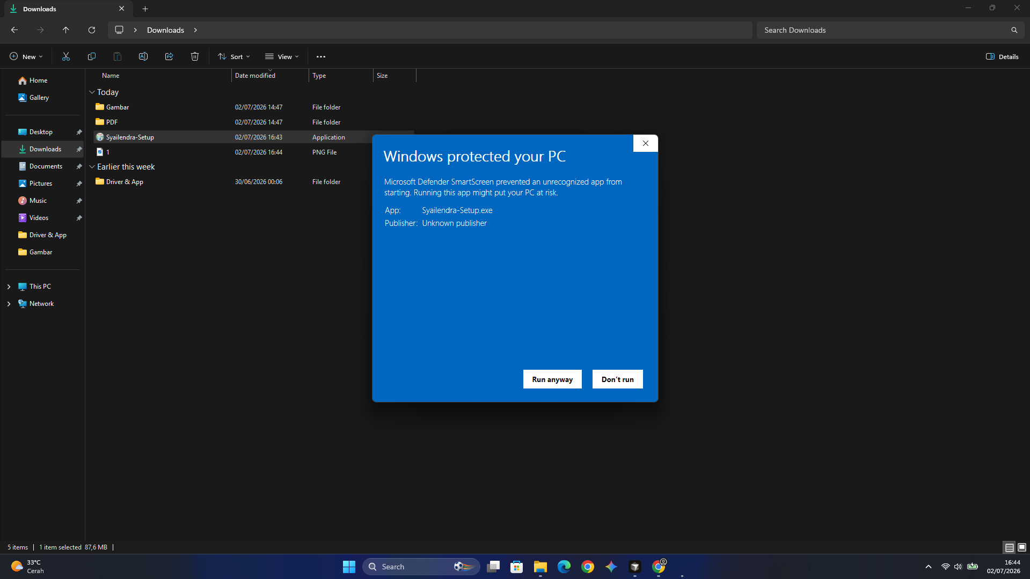This screenshot has height=579, width=1030.
Task: Go up one folder level
Action: [x=66, y=30]
